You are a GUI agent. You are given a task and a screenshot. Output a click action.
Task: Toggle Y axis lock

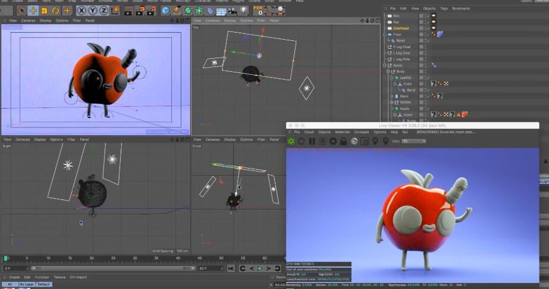click(x=92, y=11)
